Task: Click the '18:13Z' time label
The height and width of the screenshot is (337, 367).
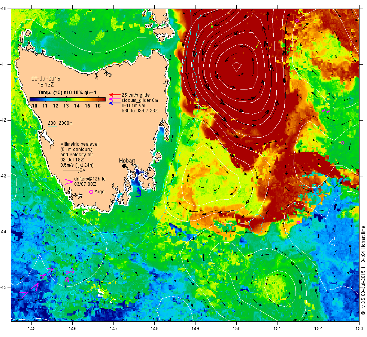Action: [x=46, y=85]
